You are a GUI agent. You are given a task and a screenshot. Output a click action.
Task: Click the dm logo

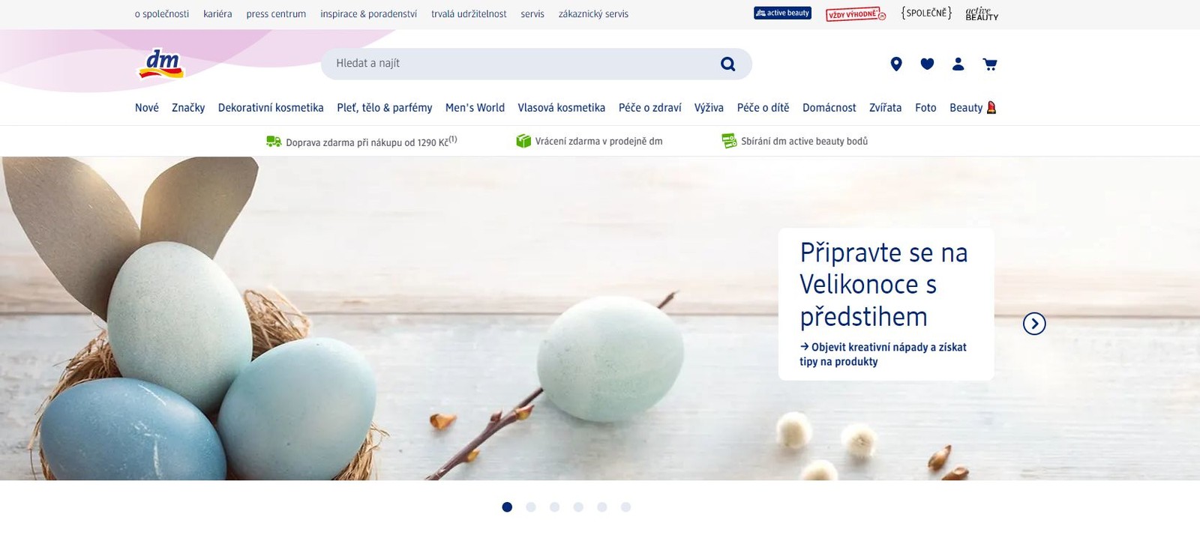tap(161, 64)
